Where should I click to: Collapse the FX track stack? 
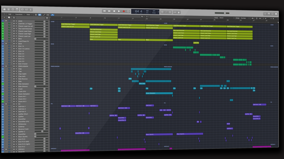pos(6,104)
